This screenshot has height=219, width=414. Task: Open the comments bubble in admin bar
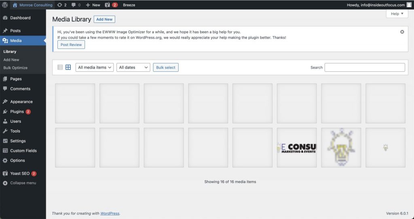(76, 5)
